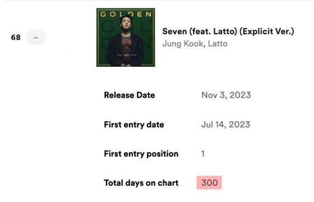Click the pink highlight behind 300
Viewport: 314px width, 202px height.
[x=209, y=182]
